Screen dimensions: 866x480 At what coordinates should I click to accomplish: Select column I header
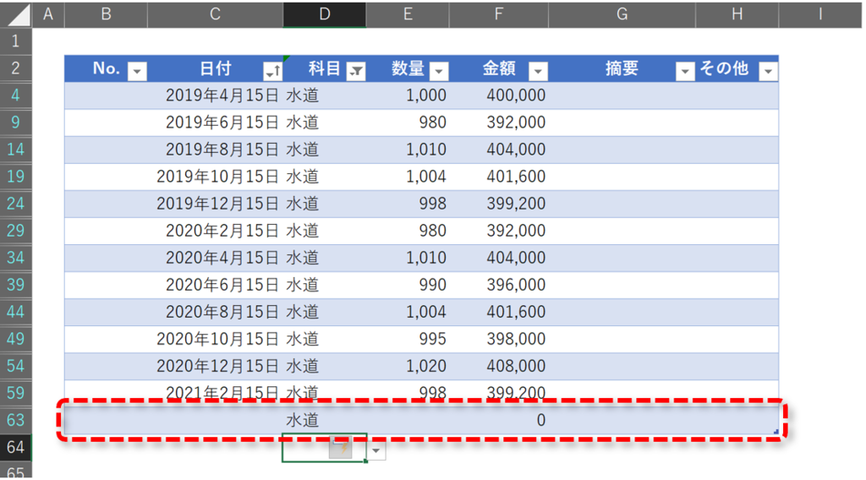tap(820, 14)
